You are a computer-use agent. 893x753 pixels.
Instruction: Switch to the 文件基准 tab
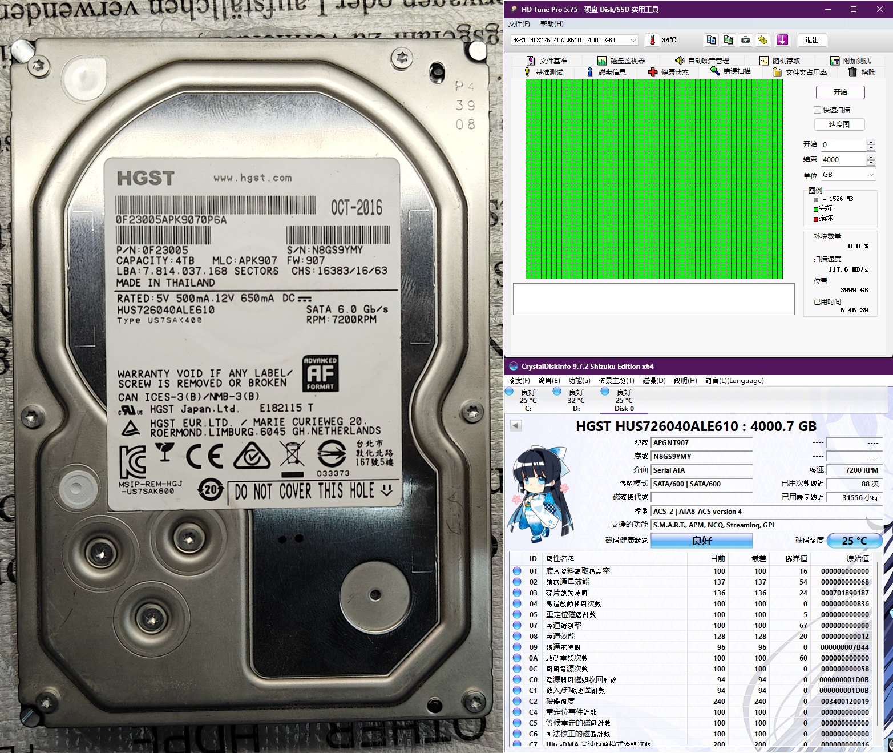tap(547, 61)
